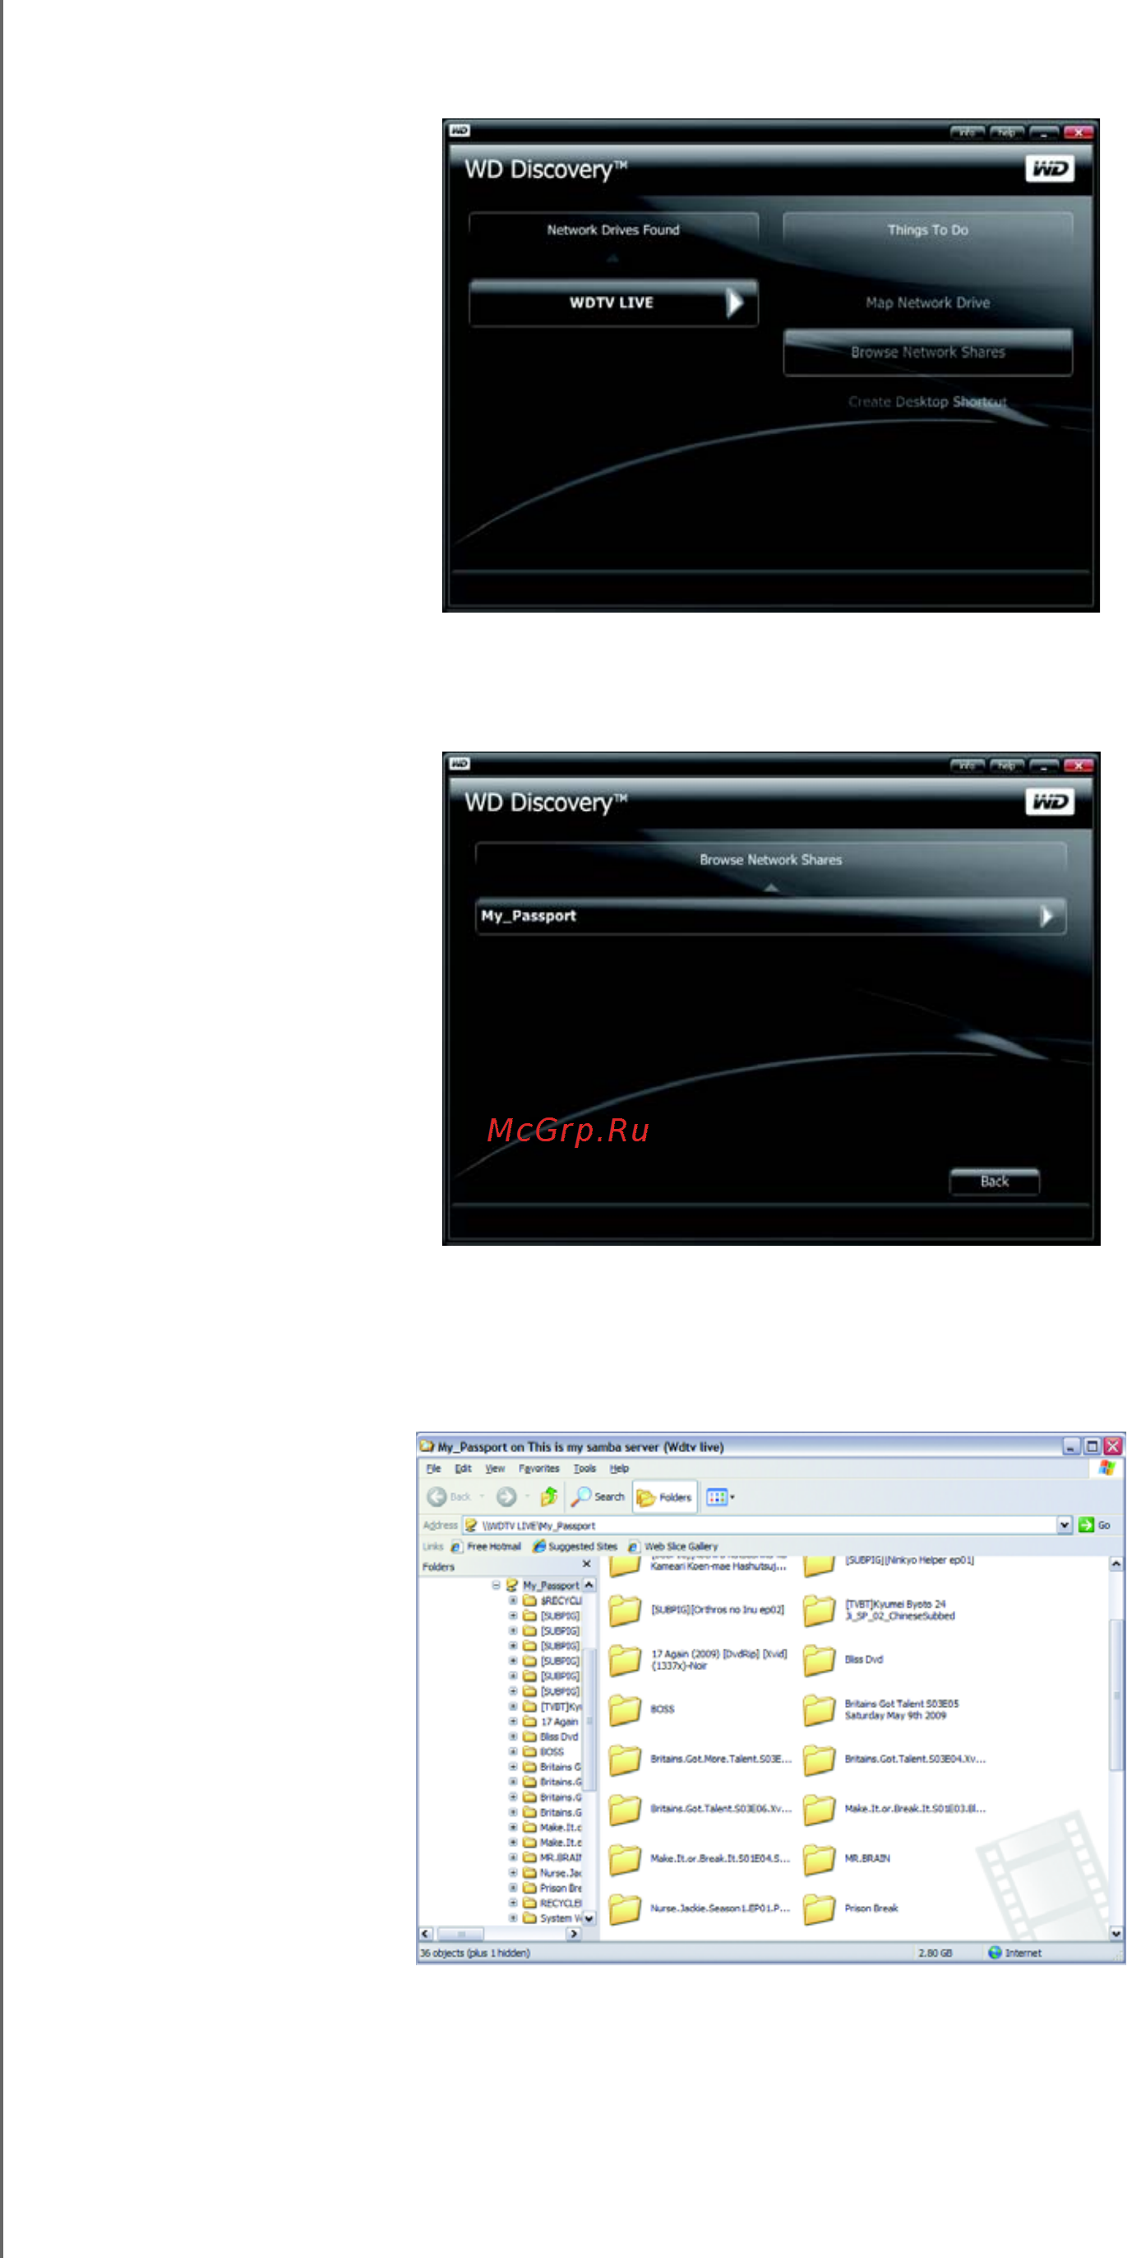
Task: Open the Suggested Sites link in Links bar
Action: pyautogui.click(x=575, y=1546)
